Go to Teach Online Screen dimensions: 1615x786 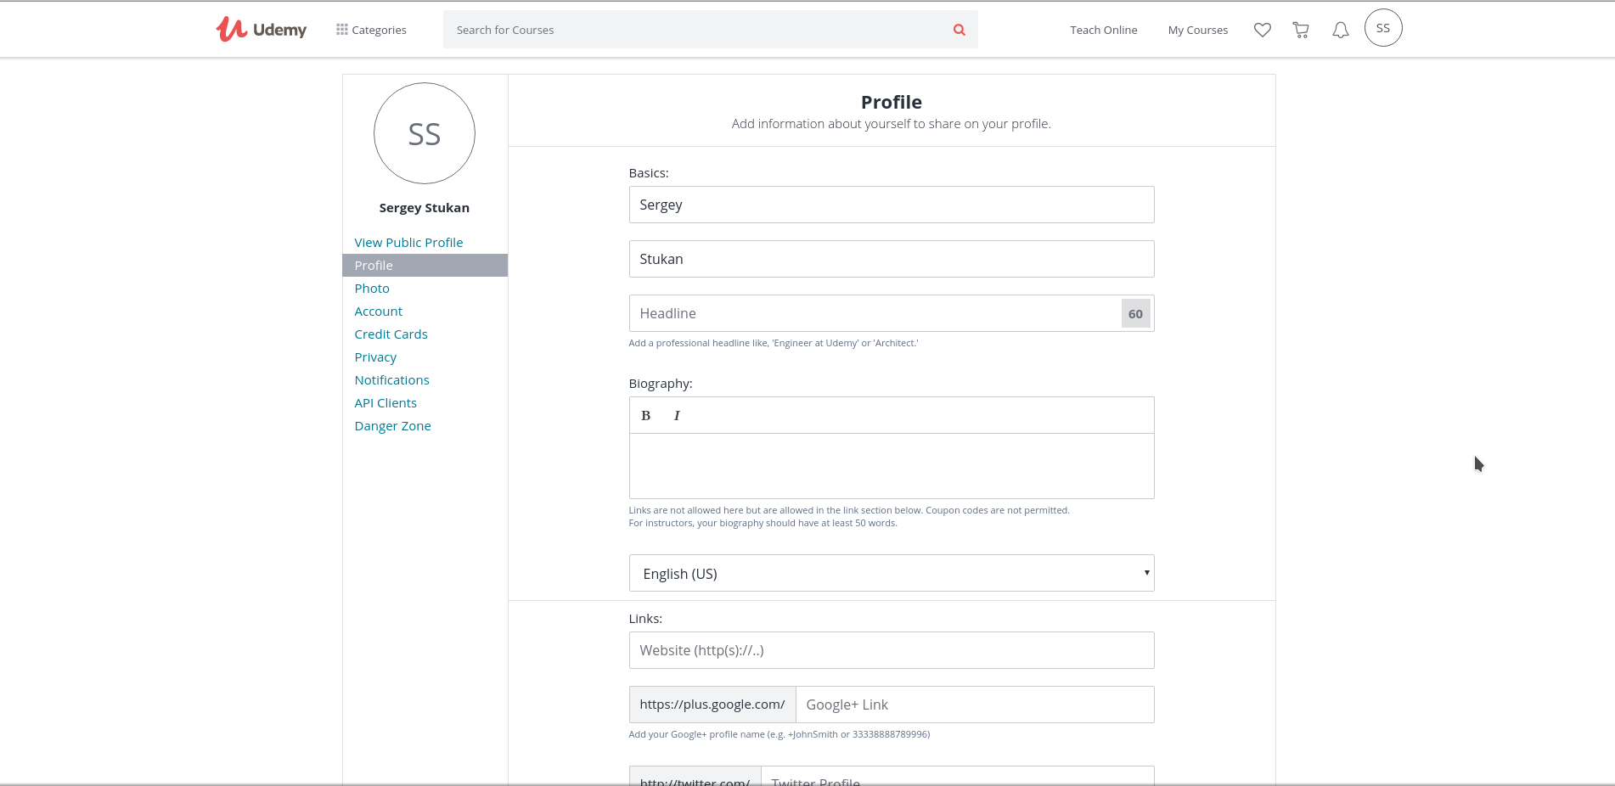point(1103,30)
